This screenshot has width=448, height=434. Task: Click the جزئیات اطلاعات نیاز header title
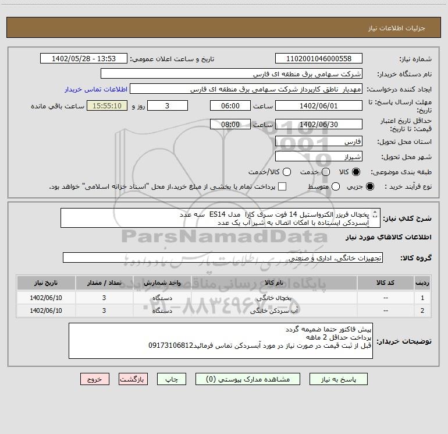pyautogui.click(x=397, y=28)
